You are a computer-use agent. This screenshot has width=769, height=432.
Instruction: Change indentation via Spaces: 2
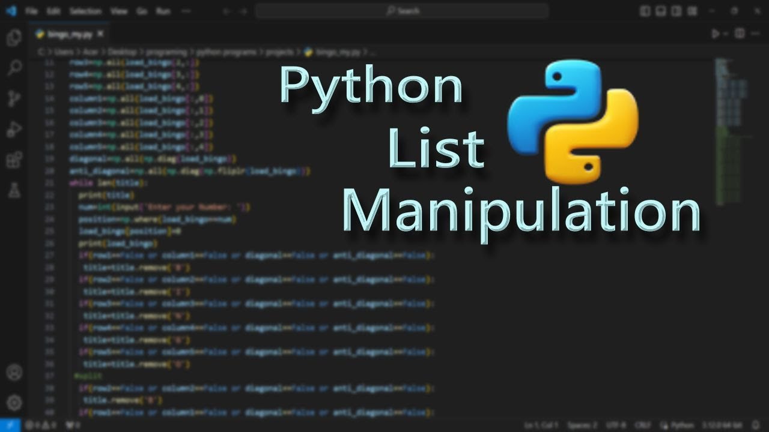(x=583, y=425)
